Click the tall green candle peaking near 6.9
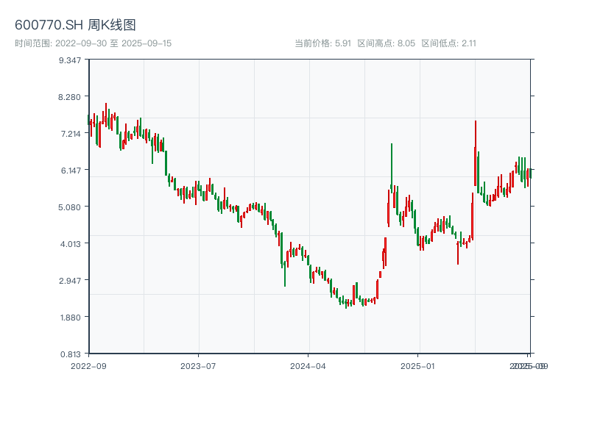The image size is (589, 441). click(x=392, y=168)
